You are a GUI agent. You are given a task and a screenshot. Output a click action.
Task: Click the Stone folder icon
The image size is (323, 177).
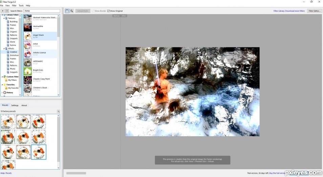pos(8,42)
